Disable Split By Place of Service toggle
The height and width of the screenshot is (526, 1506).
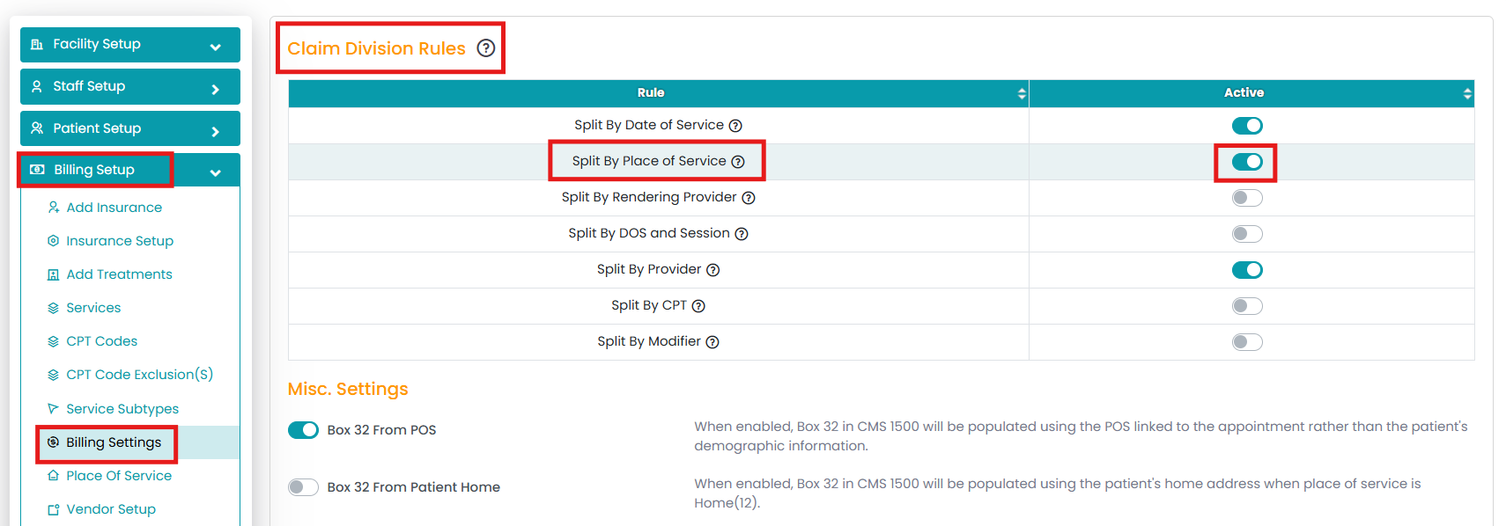click(x=1247, y=162)
